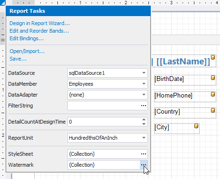220x179 pixels.
Task: Click the DataSource property label
Action: tap(21, 73)
